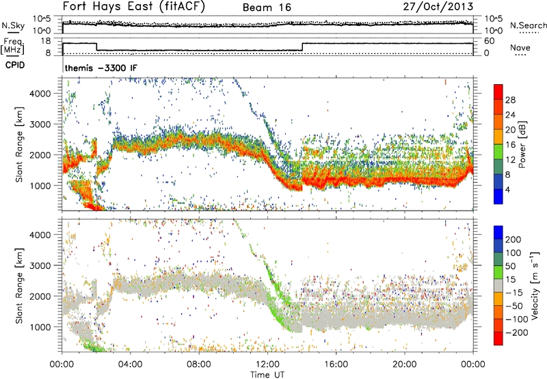Click the 'Beam 16' label
The image size is (547, 379).
point(267,8)
